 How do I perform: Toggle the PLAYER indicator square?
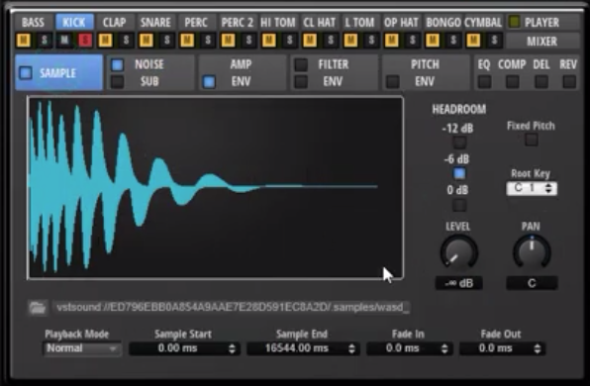pos(514,22)
